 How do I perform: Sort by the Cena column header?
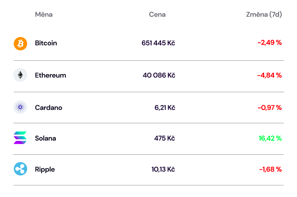point(157,14)
